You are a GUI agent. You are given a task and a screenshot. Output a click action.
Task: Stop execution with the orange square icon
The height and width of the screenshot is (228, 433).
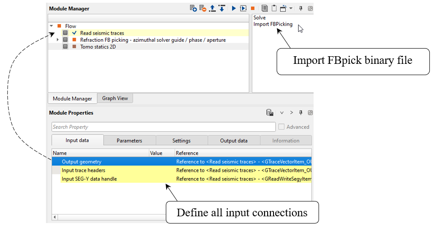(x=253, y=9)
